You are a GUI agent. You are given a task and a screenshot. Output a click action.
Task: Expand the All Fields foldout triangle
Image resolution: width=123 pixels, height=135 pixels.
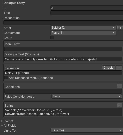click(x=2, y=126)
